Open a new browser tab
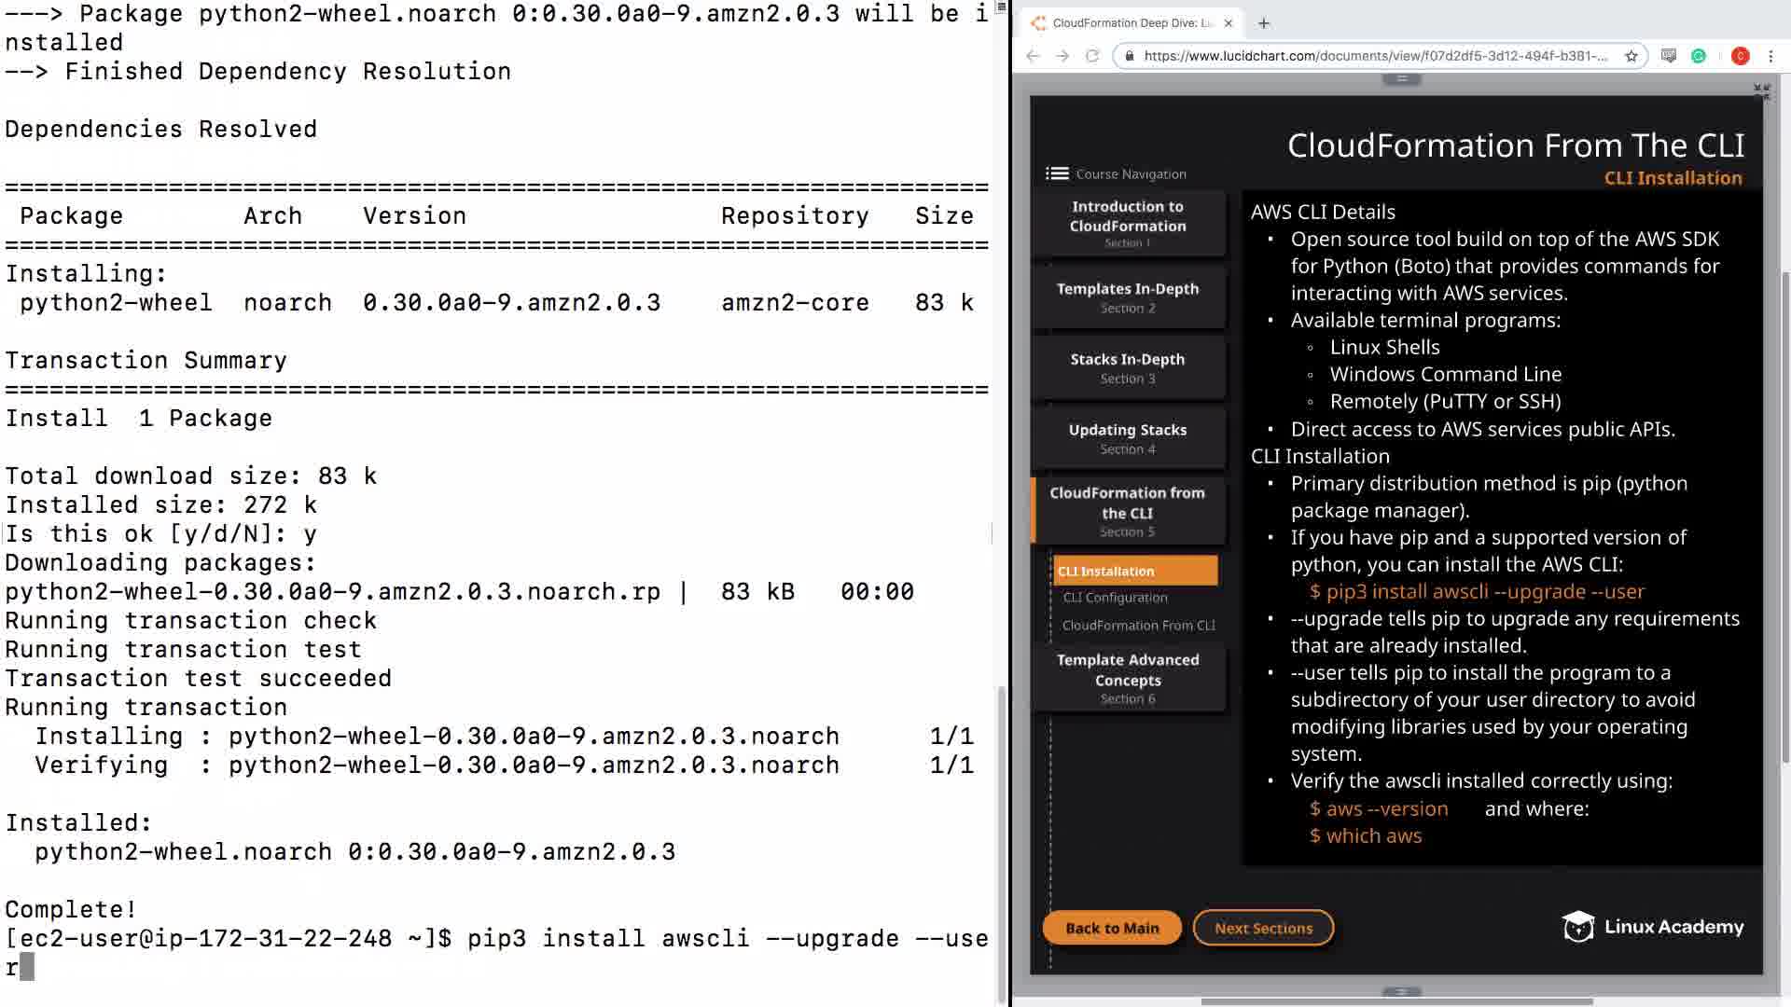Screen dimensions: 1791x1007 click(1264, 23)
